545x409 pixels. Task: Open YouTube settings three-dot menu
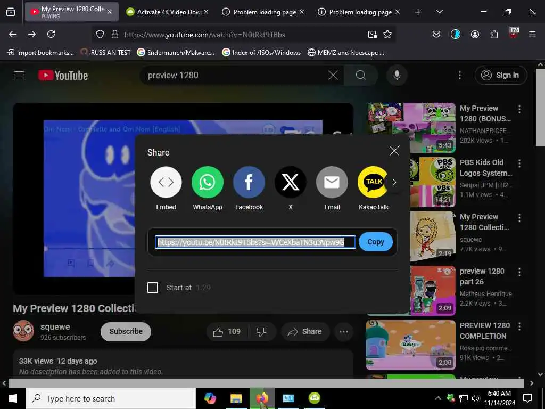pos(459,75)
